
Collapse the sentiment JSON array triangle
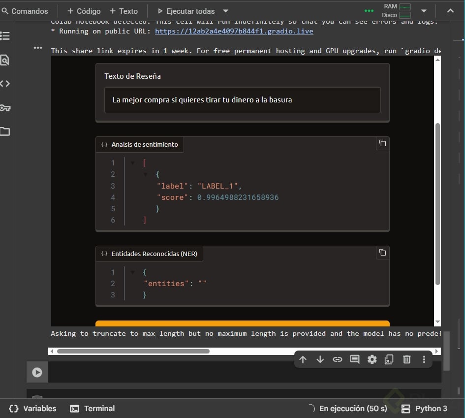pyautogui.click(x=133, y=163)
